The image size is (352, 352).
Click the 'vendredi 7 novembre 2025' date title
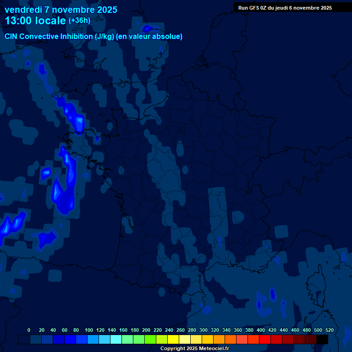pos(60,10)
